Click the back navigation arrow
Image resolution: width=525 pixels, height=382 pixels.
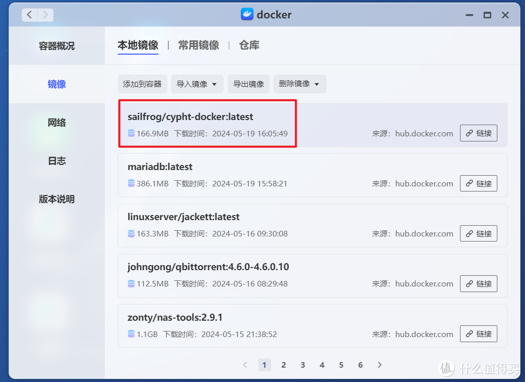coord(30,15)
